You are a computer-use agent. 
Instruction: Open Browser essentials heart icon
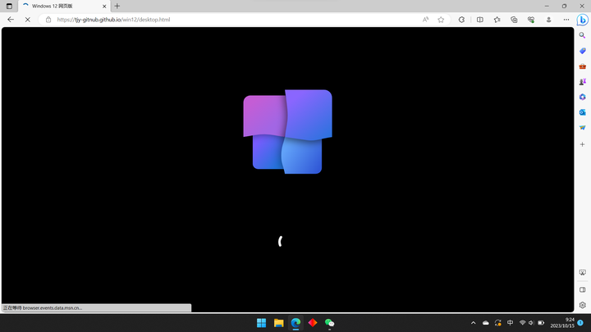[531, 20]
